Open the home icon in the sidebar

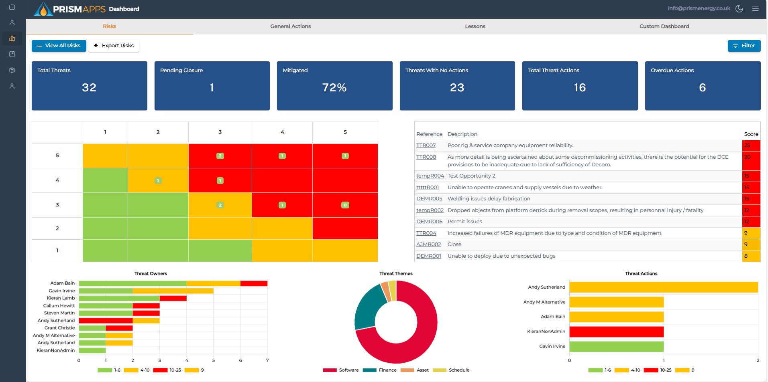coord(12,7)
